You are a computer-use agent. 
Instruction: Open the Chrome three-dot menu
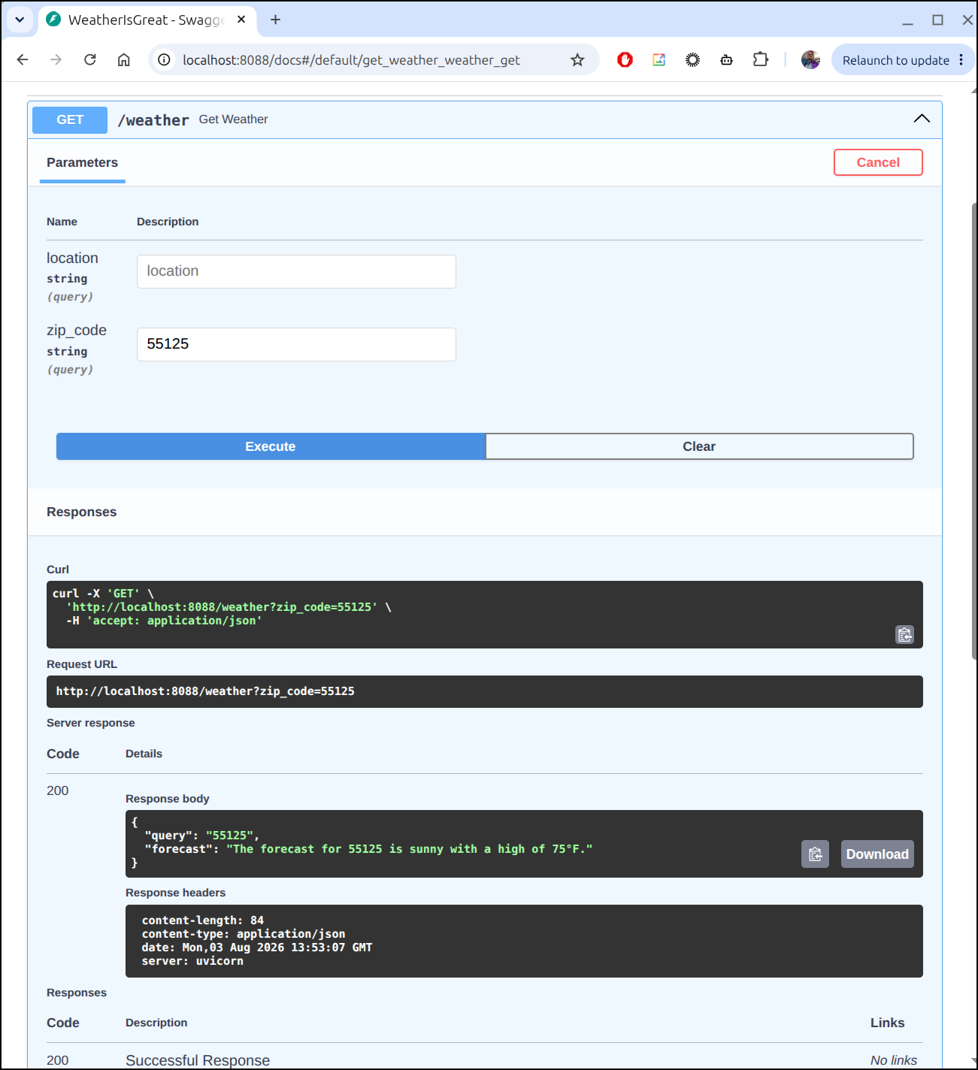tap(961, 59)
